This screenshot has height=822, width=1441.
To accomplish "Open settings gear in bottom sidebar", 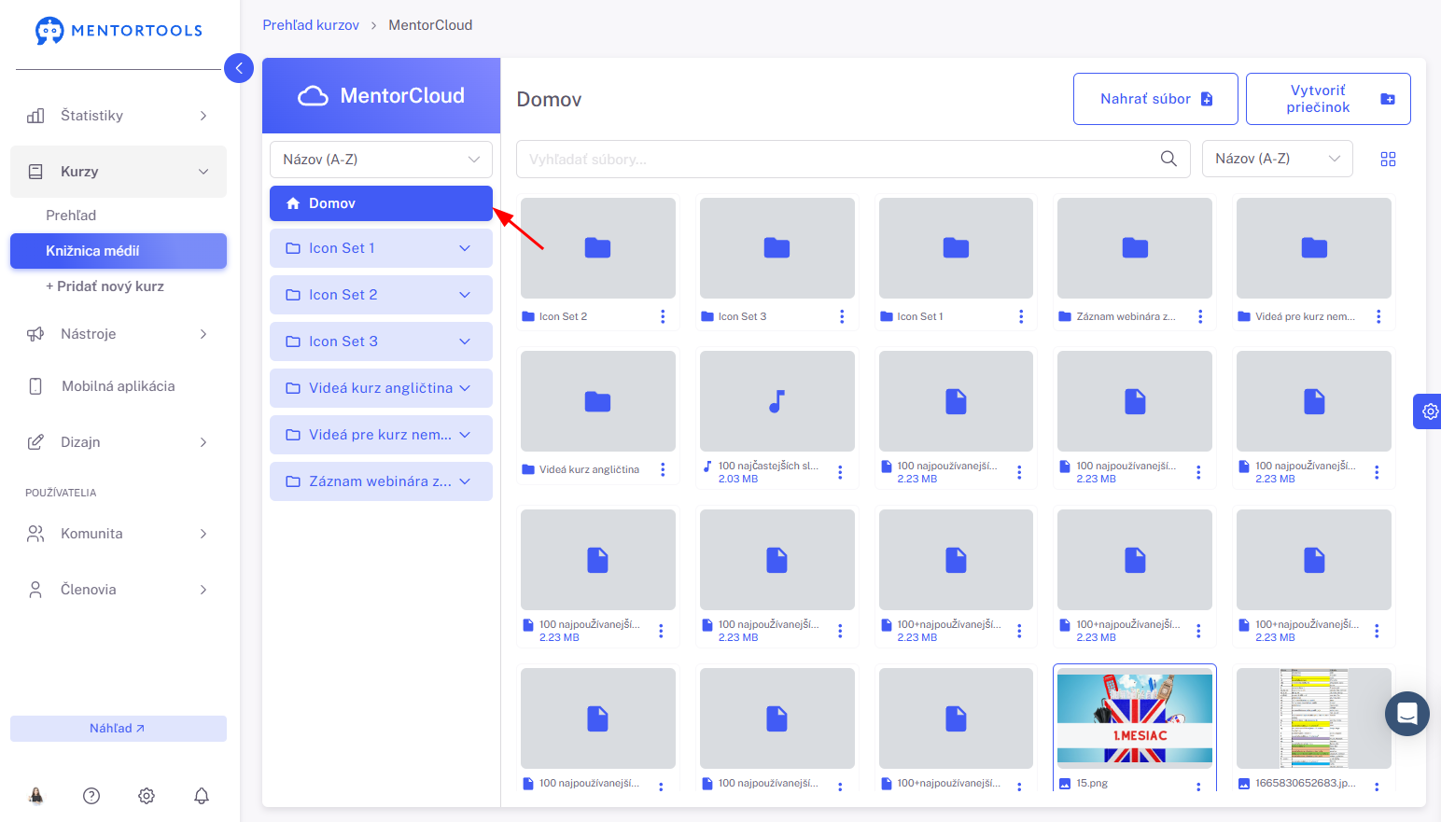I will (x=147, y=796).
